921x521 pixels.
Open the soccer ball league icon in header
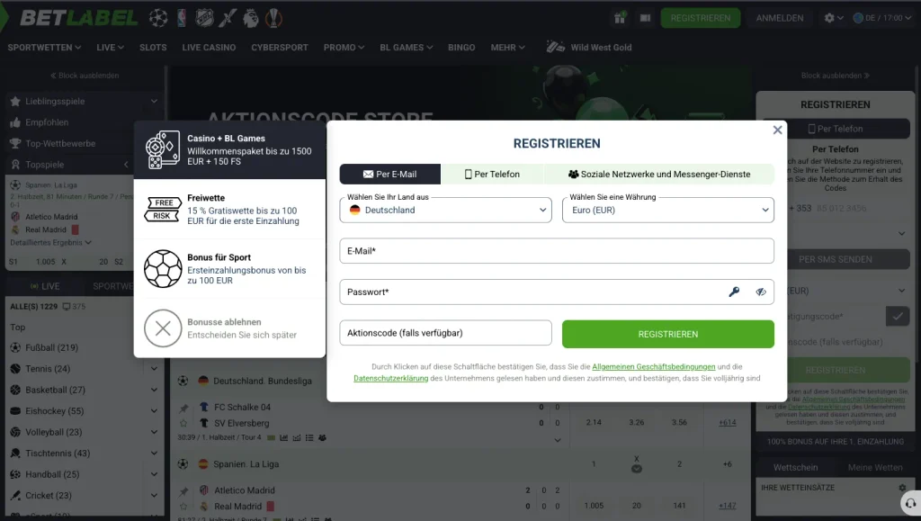[x=158, y=18]
